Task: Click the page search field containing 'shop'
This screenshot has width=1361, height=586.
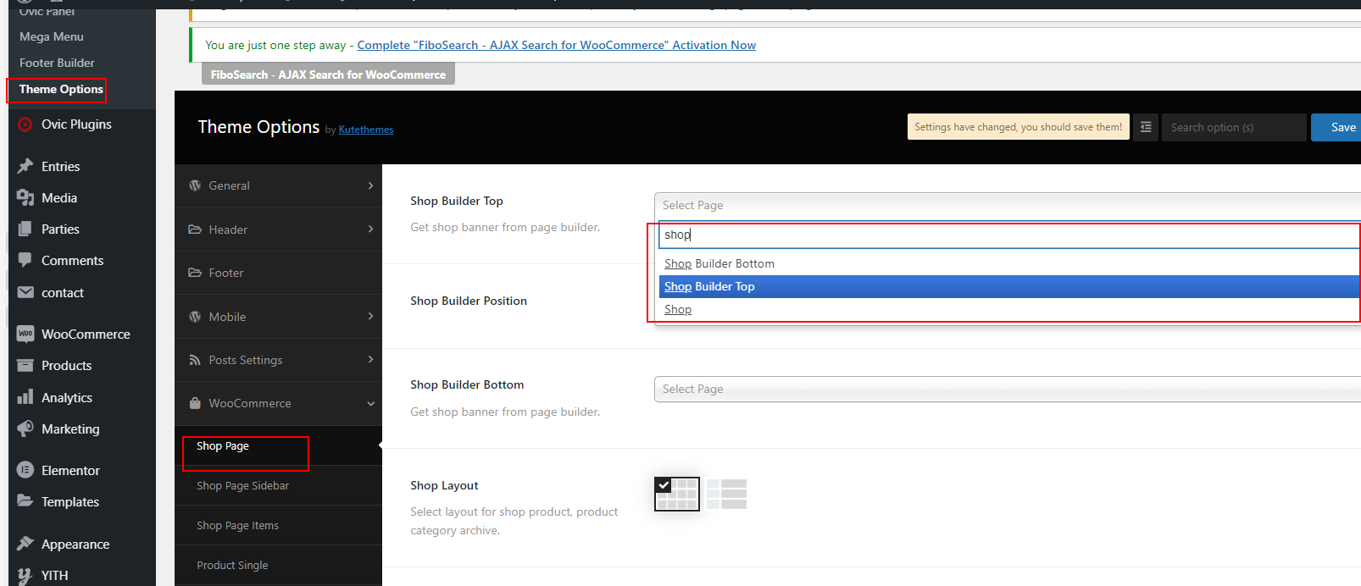Action: pyautogui.click(x=1009, y=235)
